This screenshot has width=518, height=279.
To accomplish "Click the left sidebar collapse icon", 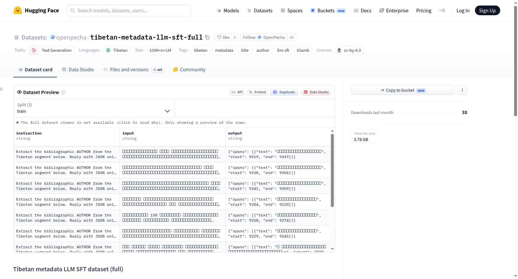I will click(1, 89).
